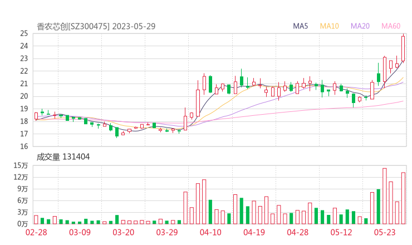The image size is (412, 245).
Task: Select the tallest volume bar above 12万
Action: 385,196
